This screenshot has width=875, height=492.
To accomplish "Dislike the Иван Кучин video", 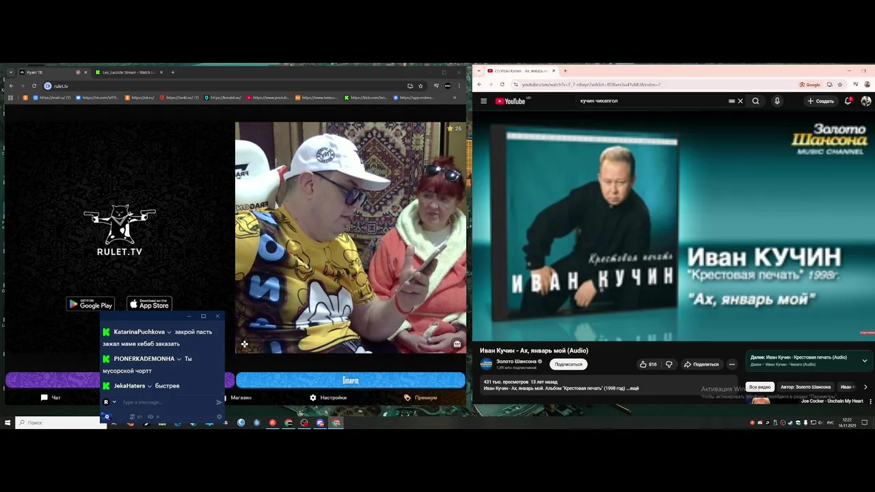I will (669, 364).
